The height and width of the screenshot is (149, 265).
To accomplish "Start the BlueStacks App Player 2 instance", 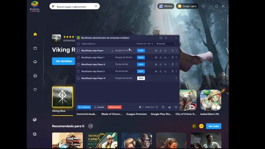I will pyautogui.click(x=141, y=65).
